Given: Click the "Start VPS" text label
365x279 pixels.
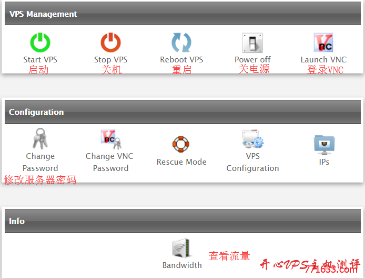Looking at the screenshot, I should pos(40,60).
